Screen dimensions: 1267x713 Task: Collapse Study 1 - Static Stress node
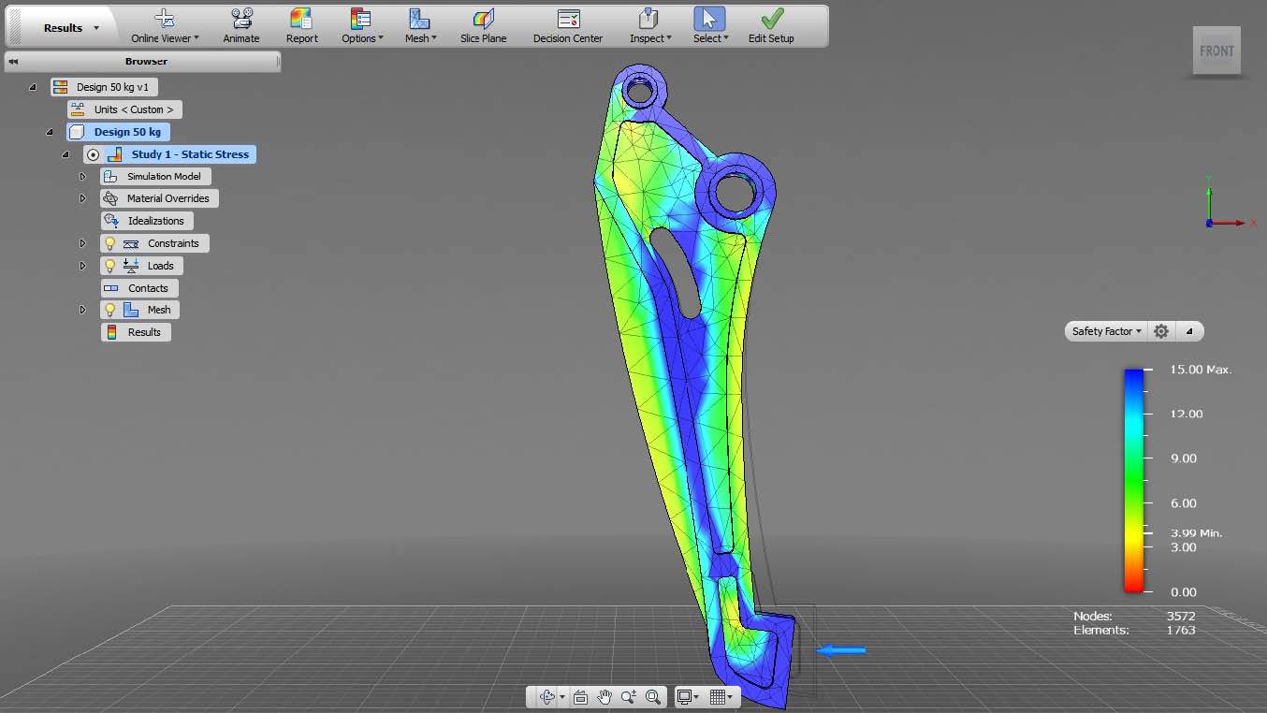(66, 154)
